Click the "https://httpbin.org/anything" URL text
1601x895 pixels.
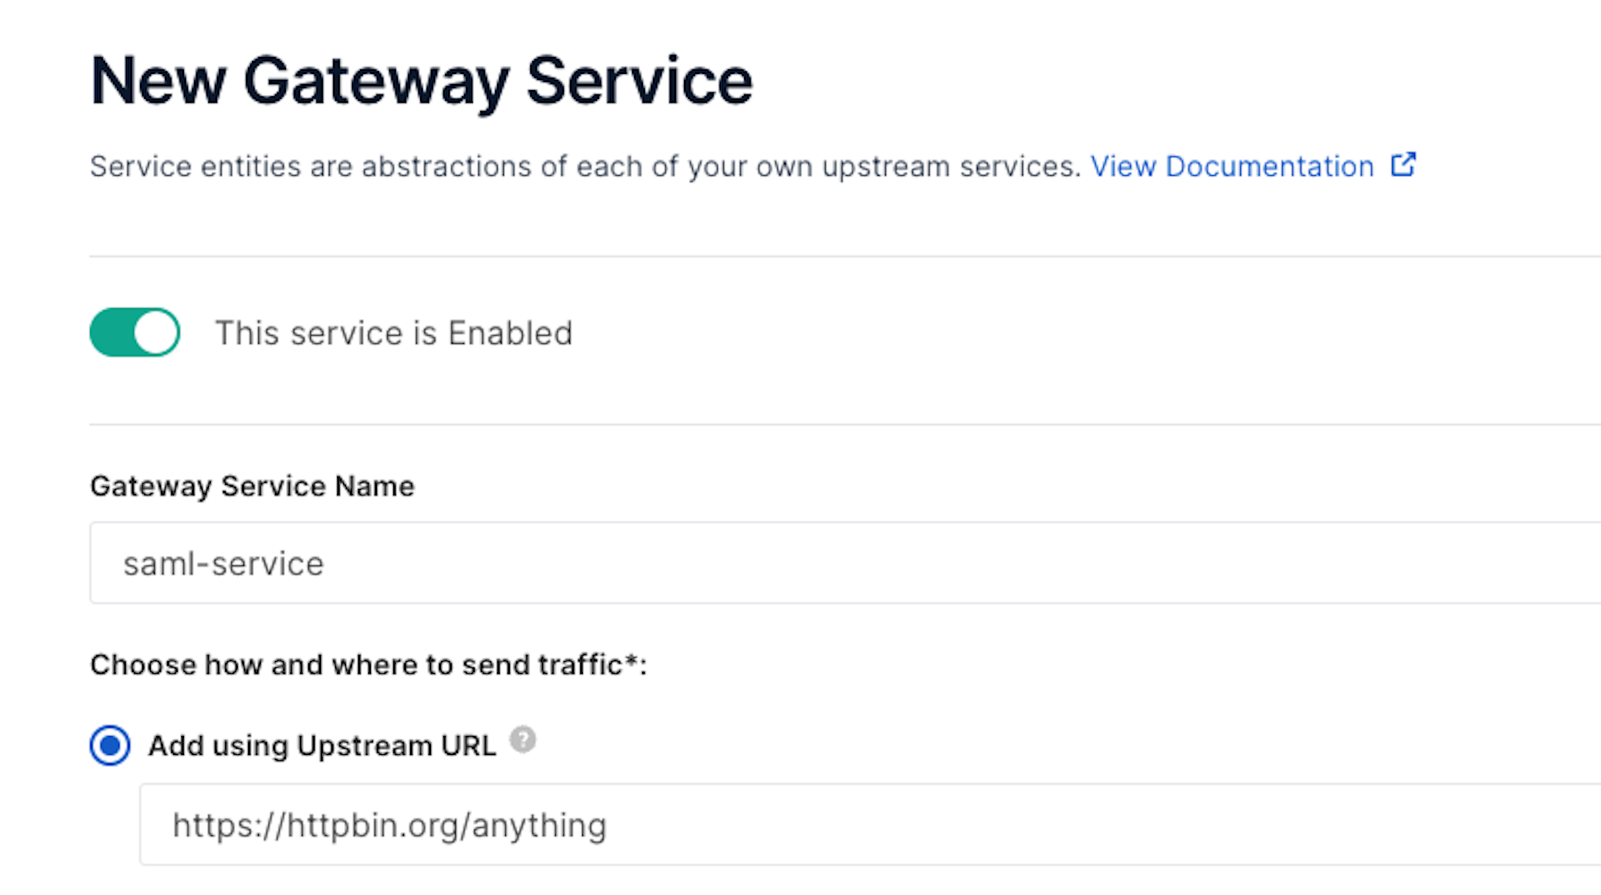point(389,826)
